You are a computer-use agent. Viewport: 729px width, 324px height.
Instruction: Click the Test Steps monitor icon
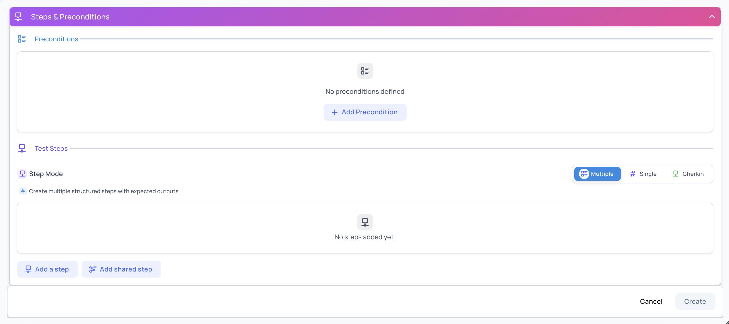coord(22,148)
